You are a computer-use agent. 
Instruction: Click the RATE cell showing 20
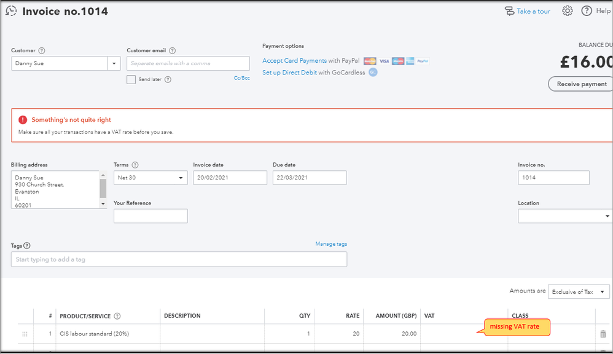point(338,334)
